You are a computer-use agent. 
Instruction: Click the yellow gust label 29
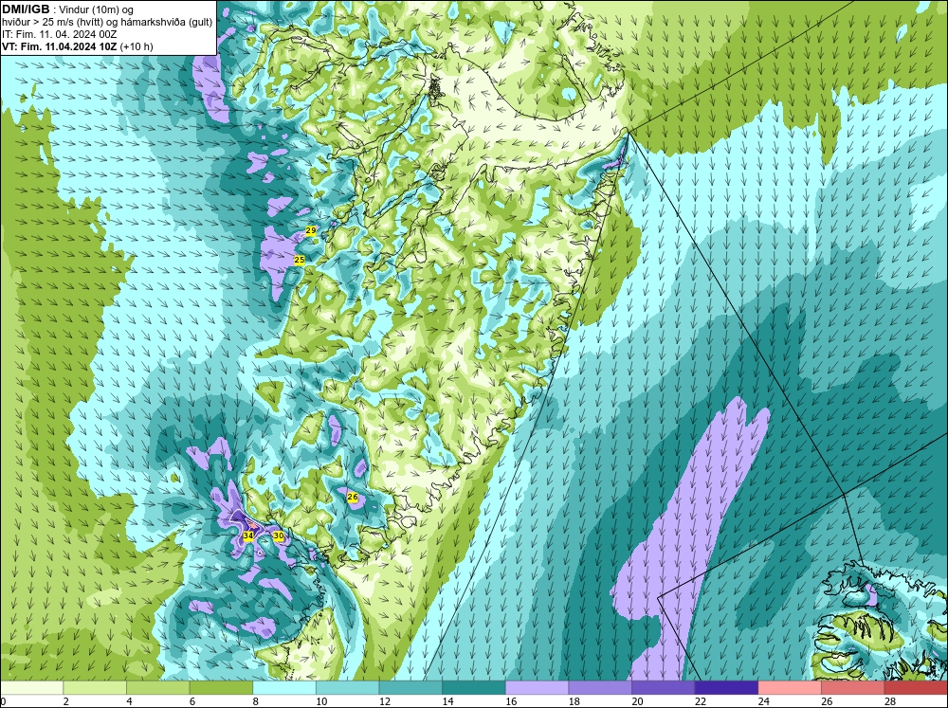(311, 230)
